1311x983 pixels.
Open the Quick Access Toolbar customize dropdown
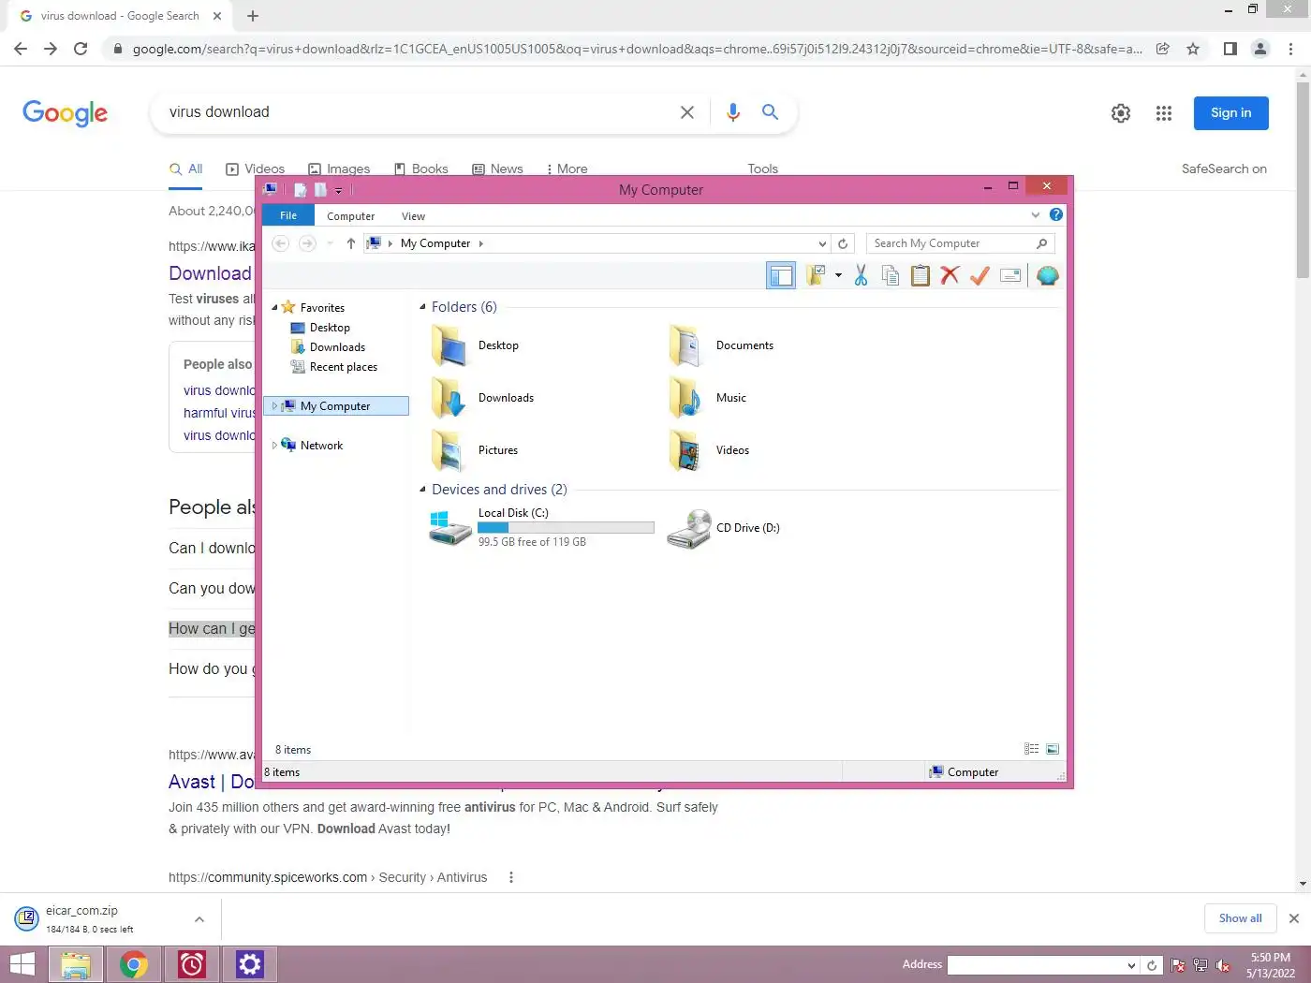pyautogui.click(x=339, y=190)
